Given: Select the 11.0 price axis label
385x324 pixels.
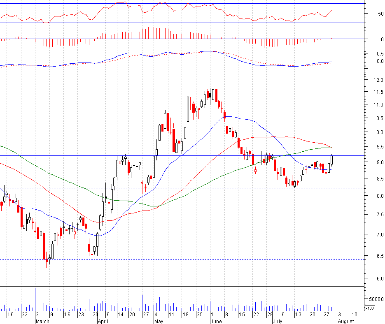Looking at the screenshot, I should pyautogui.click(x=378, y=105).
